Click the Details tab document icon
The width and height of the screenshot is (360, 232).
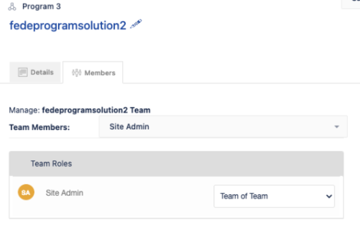coord(23,72)
